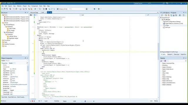Viewport: 188px width, 105px height.
Task: Click the Stop (black square) toolbar button
Action: click(x=46, y=9)
